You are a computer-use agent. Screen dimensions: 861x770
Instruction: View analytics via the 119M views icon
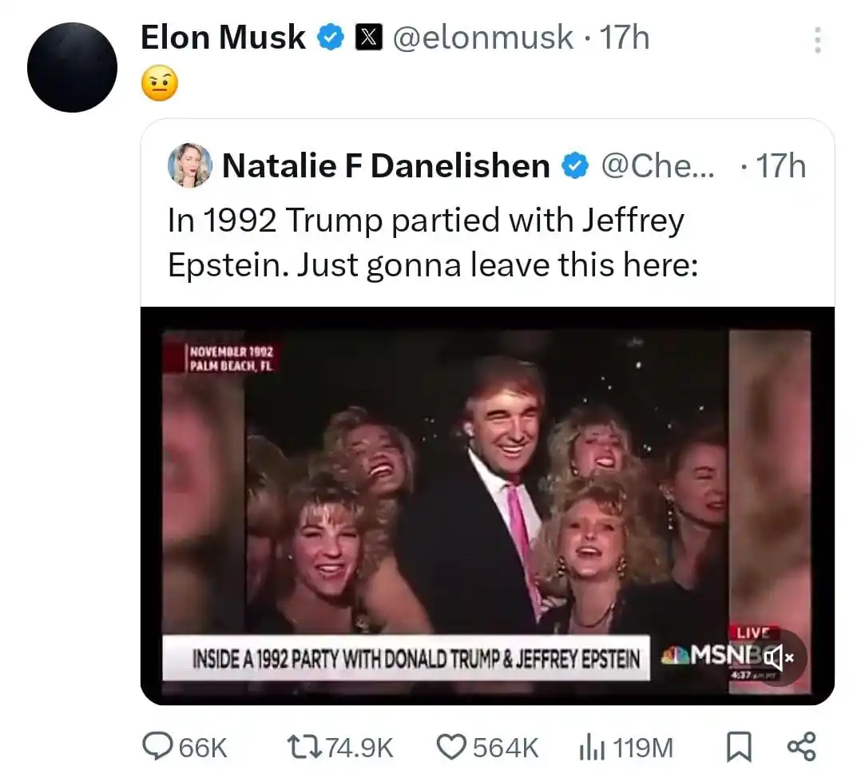588,748
